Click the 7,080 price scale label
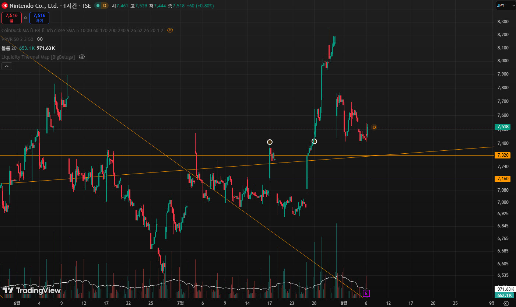The height and width of the screenshot is (307, 516). pyautogui.click(x=503, y=190)
